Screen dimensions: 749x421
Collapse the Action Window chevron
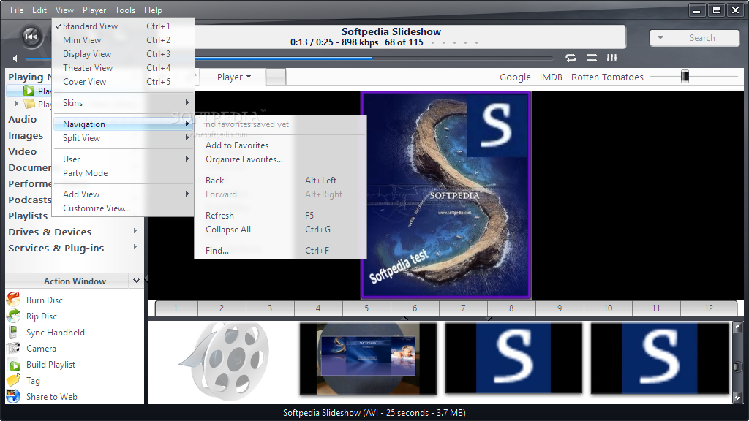(x=136, y=281)
